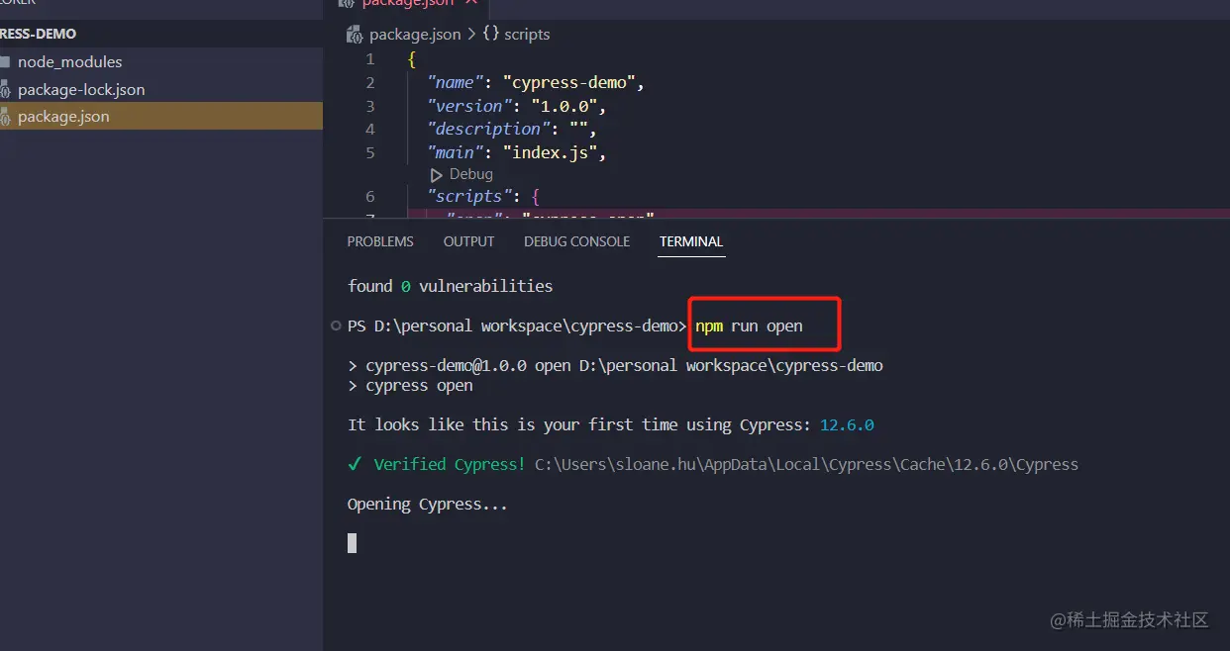1230x651 pixels.
Task: Click "found 0 vulnerabilities" terminal line
Action: [x=450, y=286]
